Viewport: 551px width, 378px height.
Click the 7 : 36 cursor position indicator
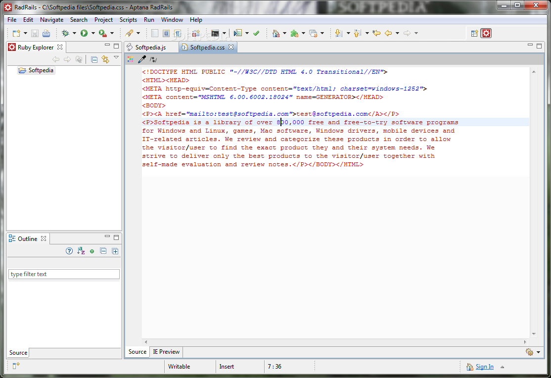[275, 367]
